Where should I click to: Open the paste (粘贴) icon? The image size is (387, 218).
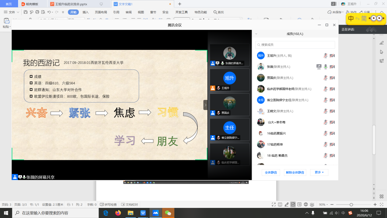coord(6,21)
